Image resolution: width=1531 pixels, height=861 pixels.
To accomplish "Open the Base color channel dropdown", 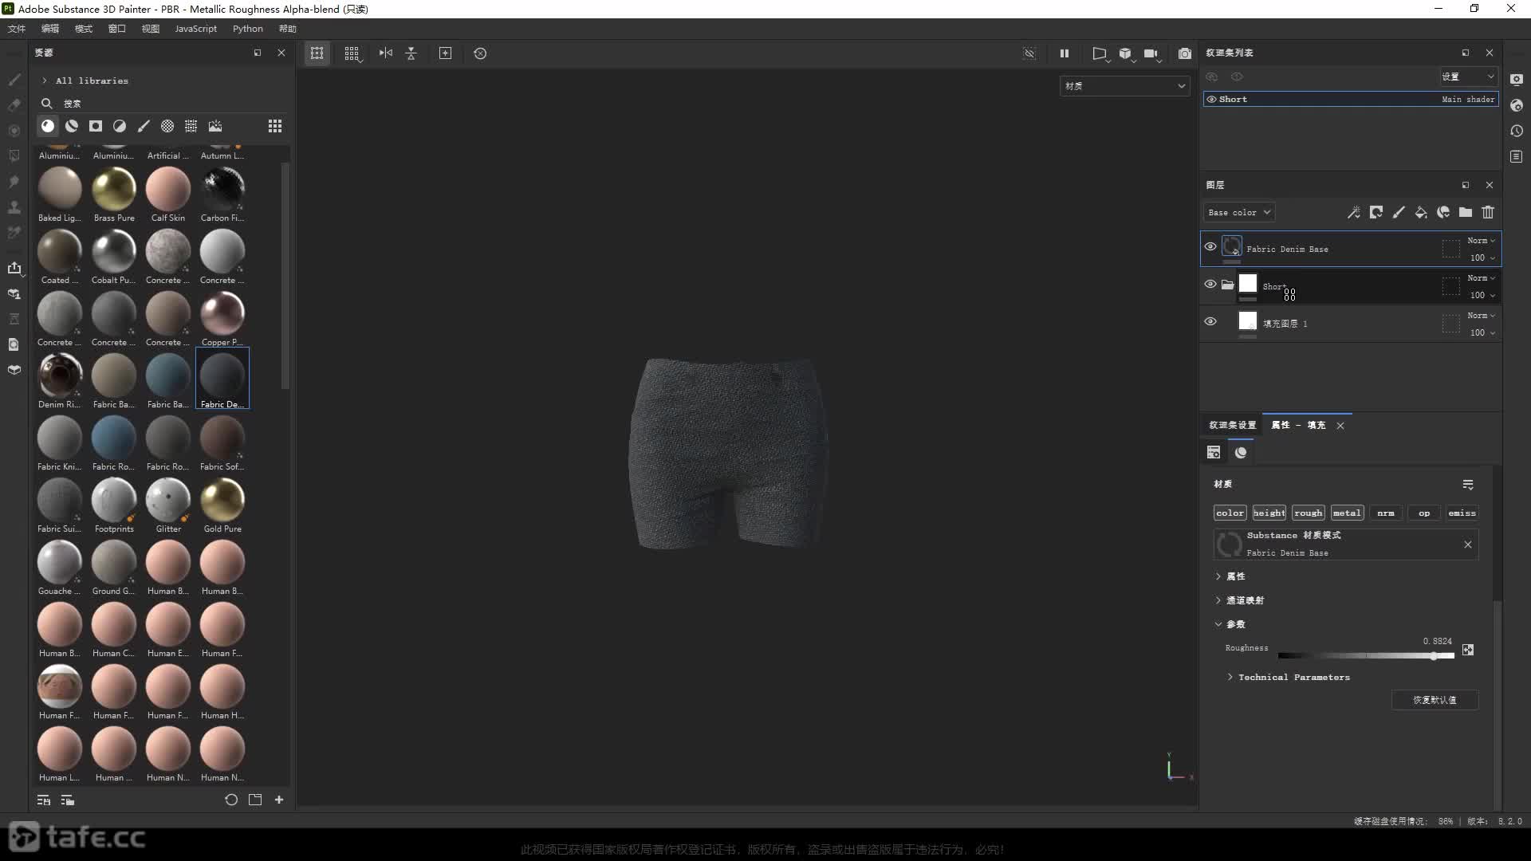I will tap(1239, 213).
